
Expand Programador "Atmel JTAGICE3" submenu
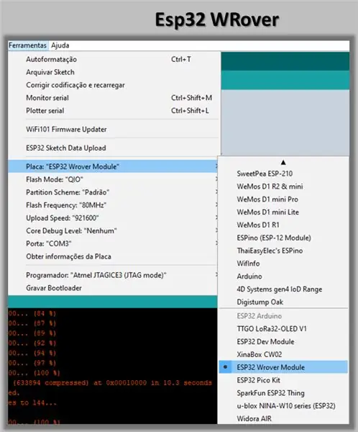(113, 275)
